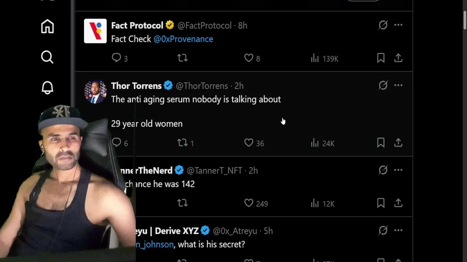This screenshot has height=262, width=467.
Task: View analytics of Fact Protocol post
Action: coord(315,58)
